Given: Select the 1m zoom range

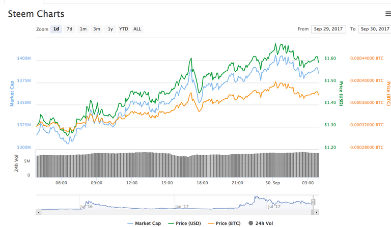Looking at the screenshot, I should [83, 29].
